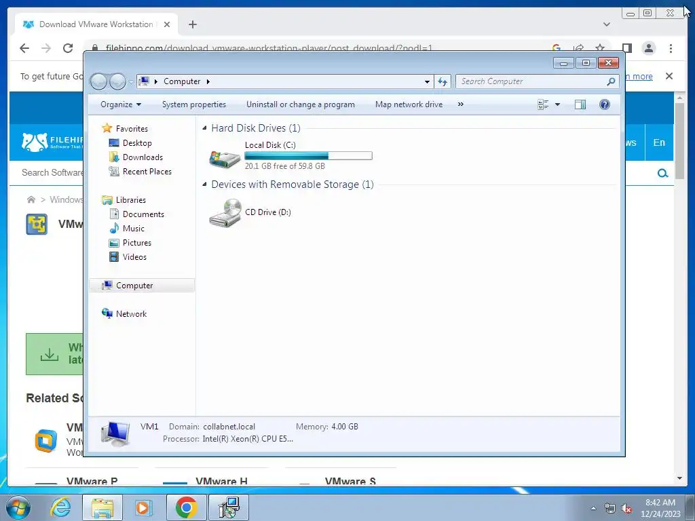Open Internet Explorer from taskbar
695x521 pixels.
click(x=60, y=507)
